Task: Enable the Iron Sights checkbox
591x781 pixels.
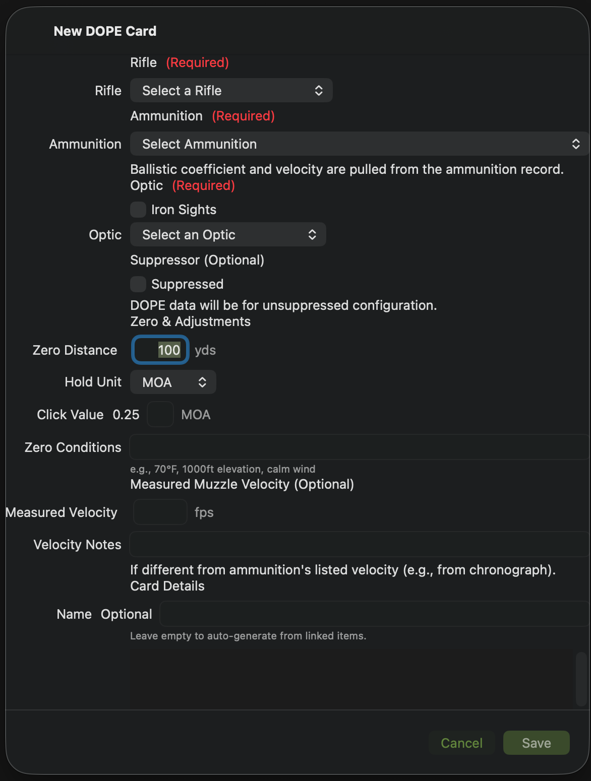Action: [138, 210]
